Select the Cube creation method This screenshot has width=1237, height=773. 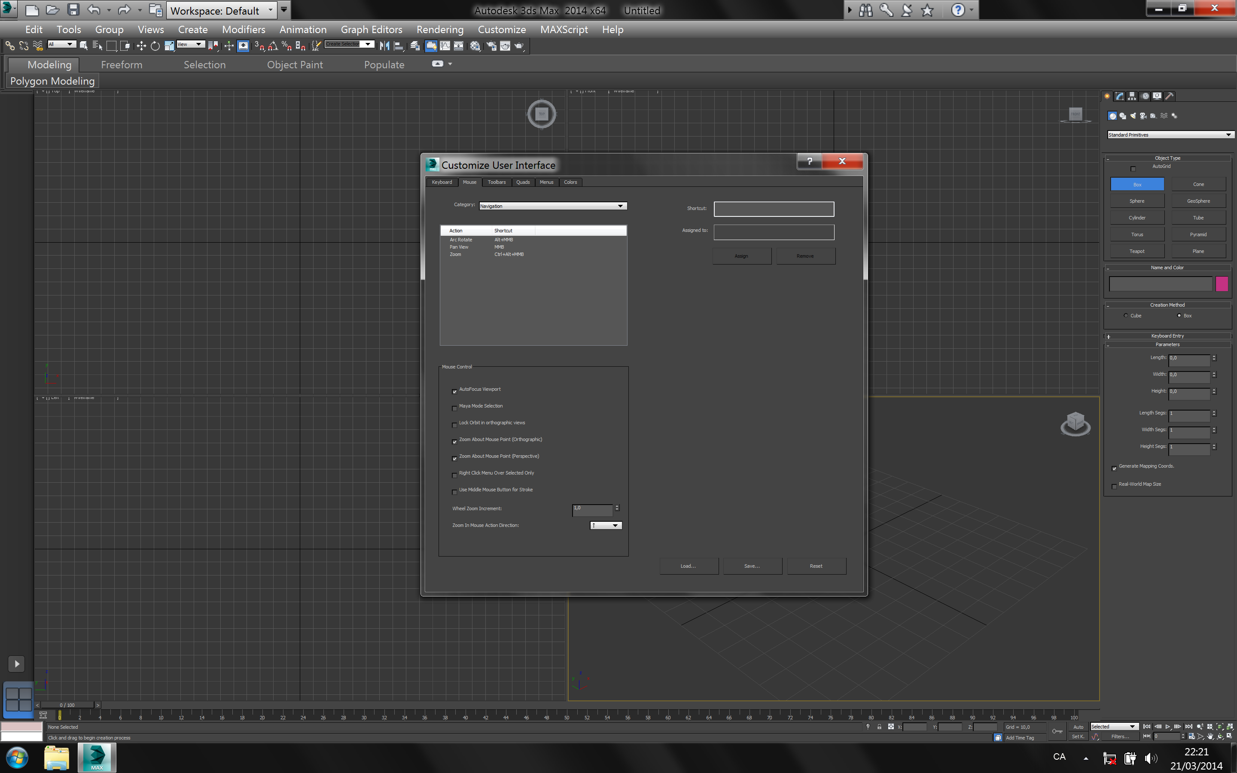point(1126,316)
